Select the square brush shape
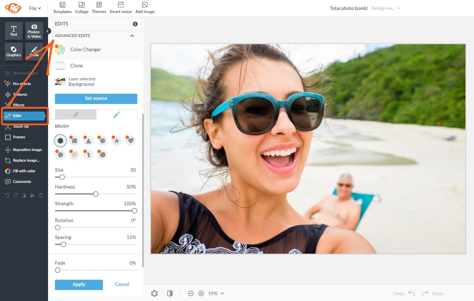The image size is (474, 301). tap(74, 140)
